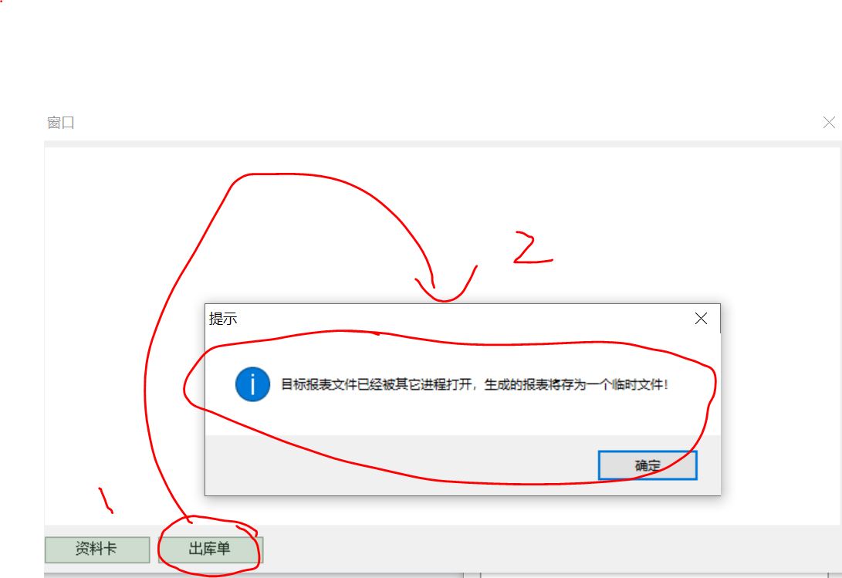Click the red arrowhead above the dialog
The width and height of the screenshot is (842, 578).
click(x=445, y=286)
